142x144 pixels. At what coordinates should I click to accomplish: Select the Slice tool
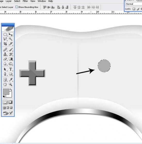pyautogui.click(x=11, y=44)
